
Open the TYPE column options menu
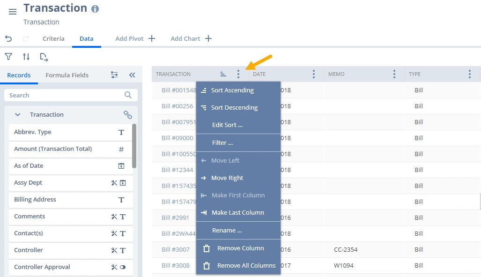point(470,74)
